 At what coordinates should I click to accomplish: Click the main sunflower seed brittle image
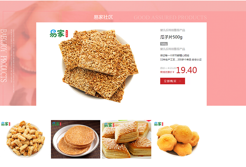pos(98,66)
